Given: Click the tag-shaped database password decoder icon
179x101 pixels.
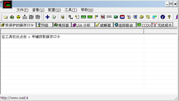Looking at the screenshot, I should (77, 17).
